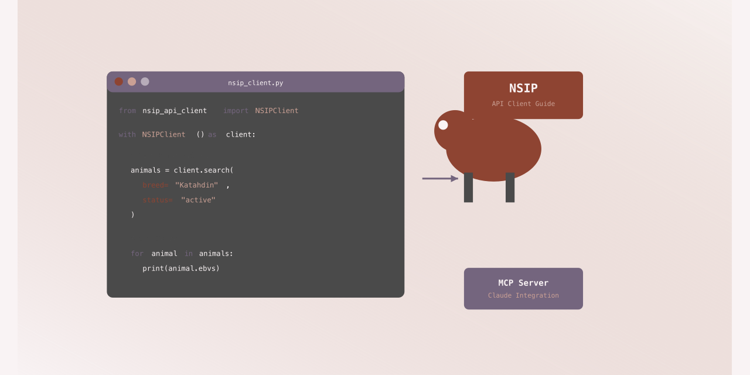
Task: Select the client.search call in the code
Action: click(x=202, y=170)
